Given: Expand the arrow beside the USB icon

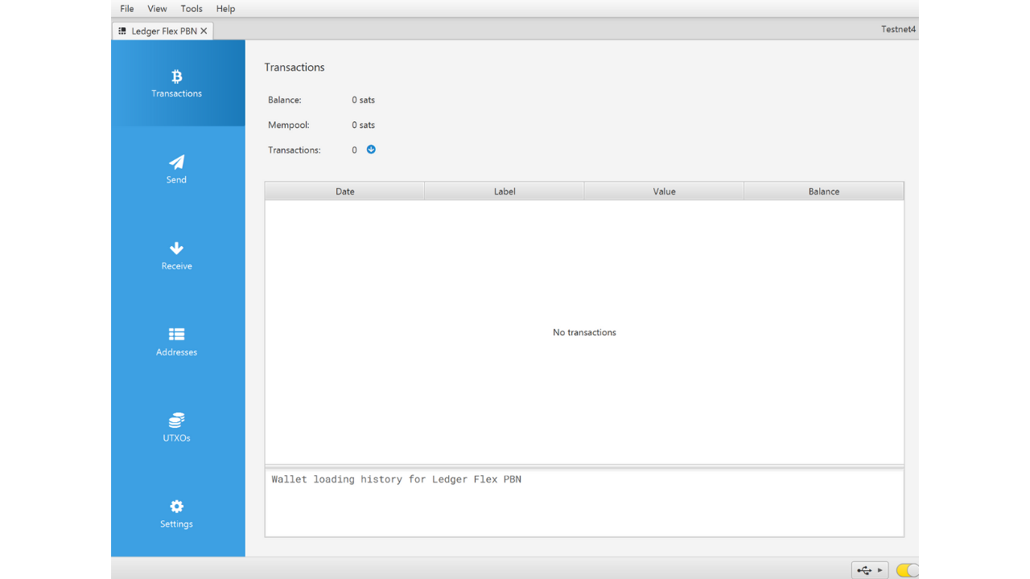Looking at the screenshot, I should [x=880, y=570].
